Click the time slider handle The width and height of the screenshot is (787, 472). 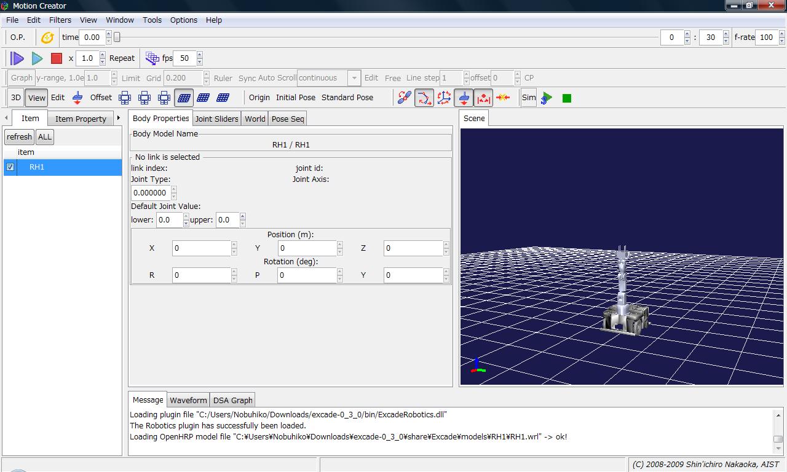pos(117,37)
